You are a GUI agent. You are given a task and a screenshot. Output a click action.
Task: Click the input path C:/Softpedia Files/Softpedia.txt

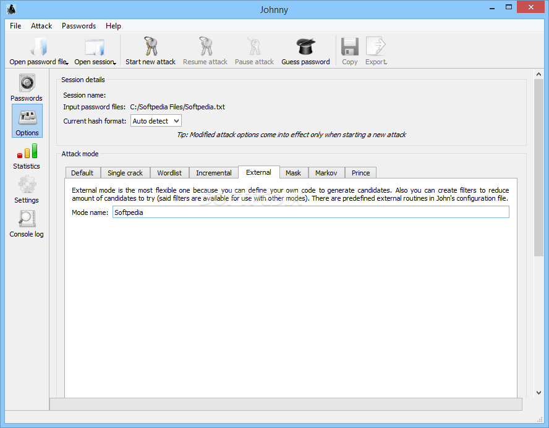pyautogui.click(x=177, y=107)
